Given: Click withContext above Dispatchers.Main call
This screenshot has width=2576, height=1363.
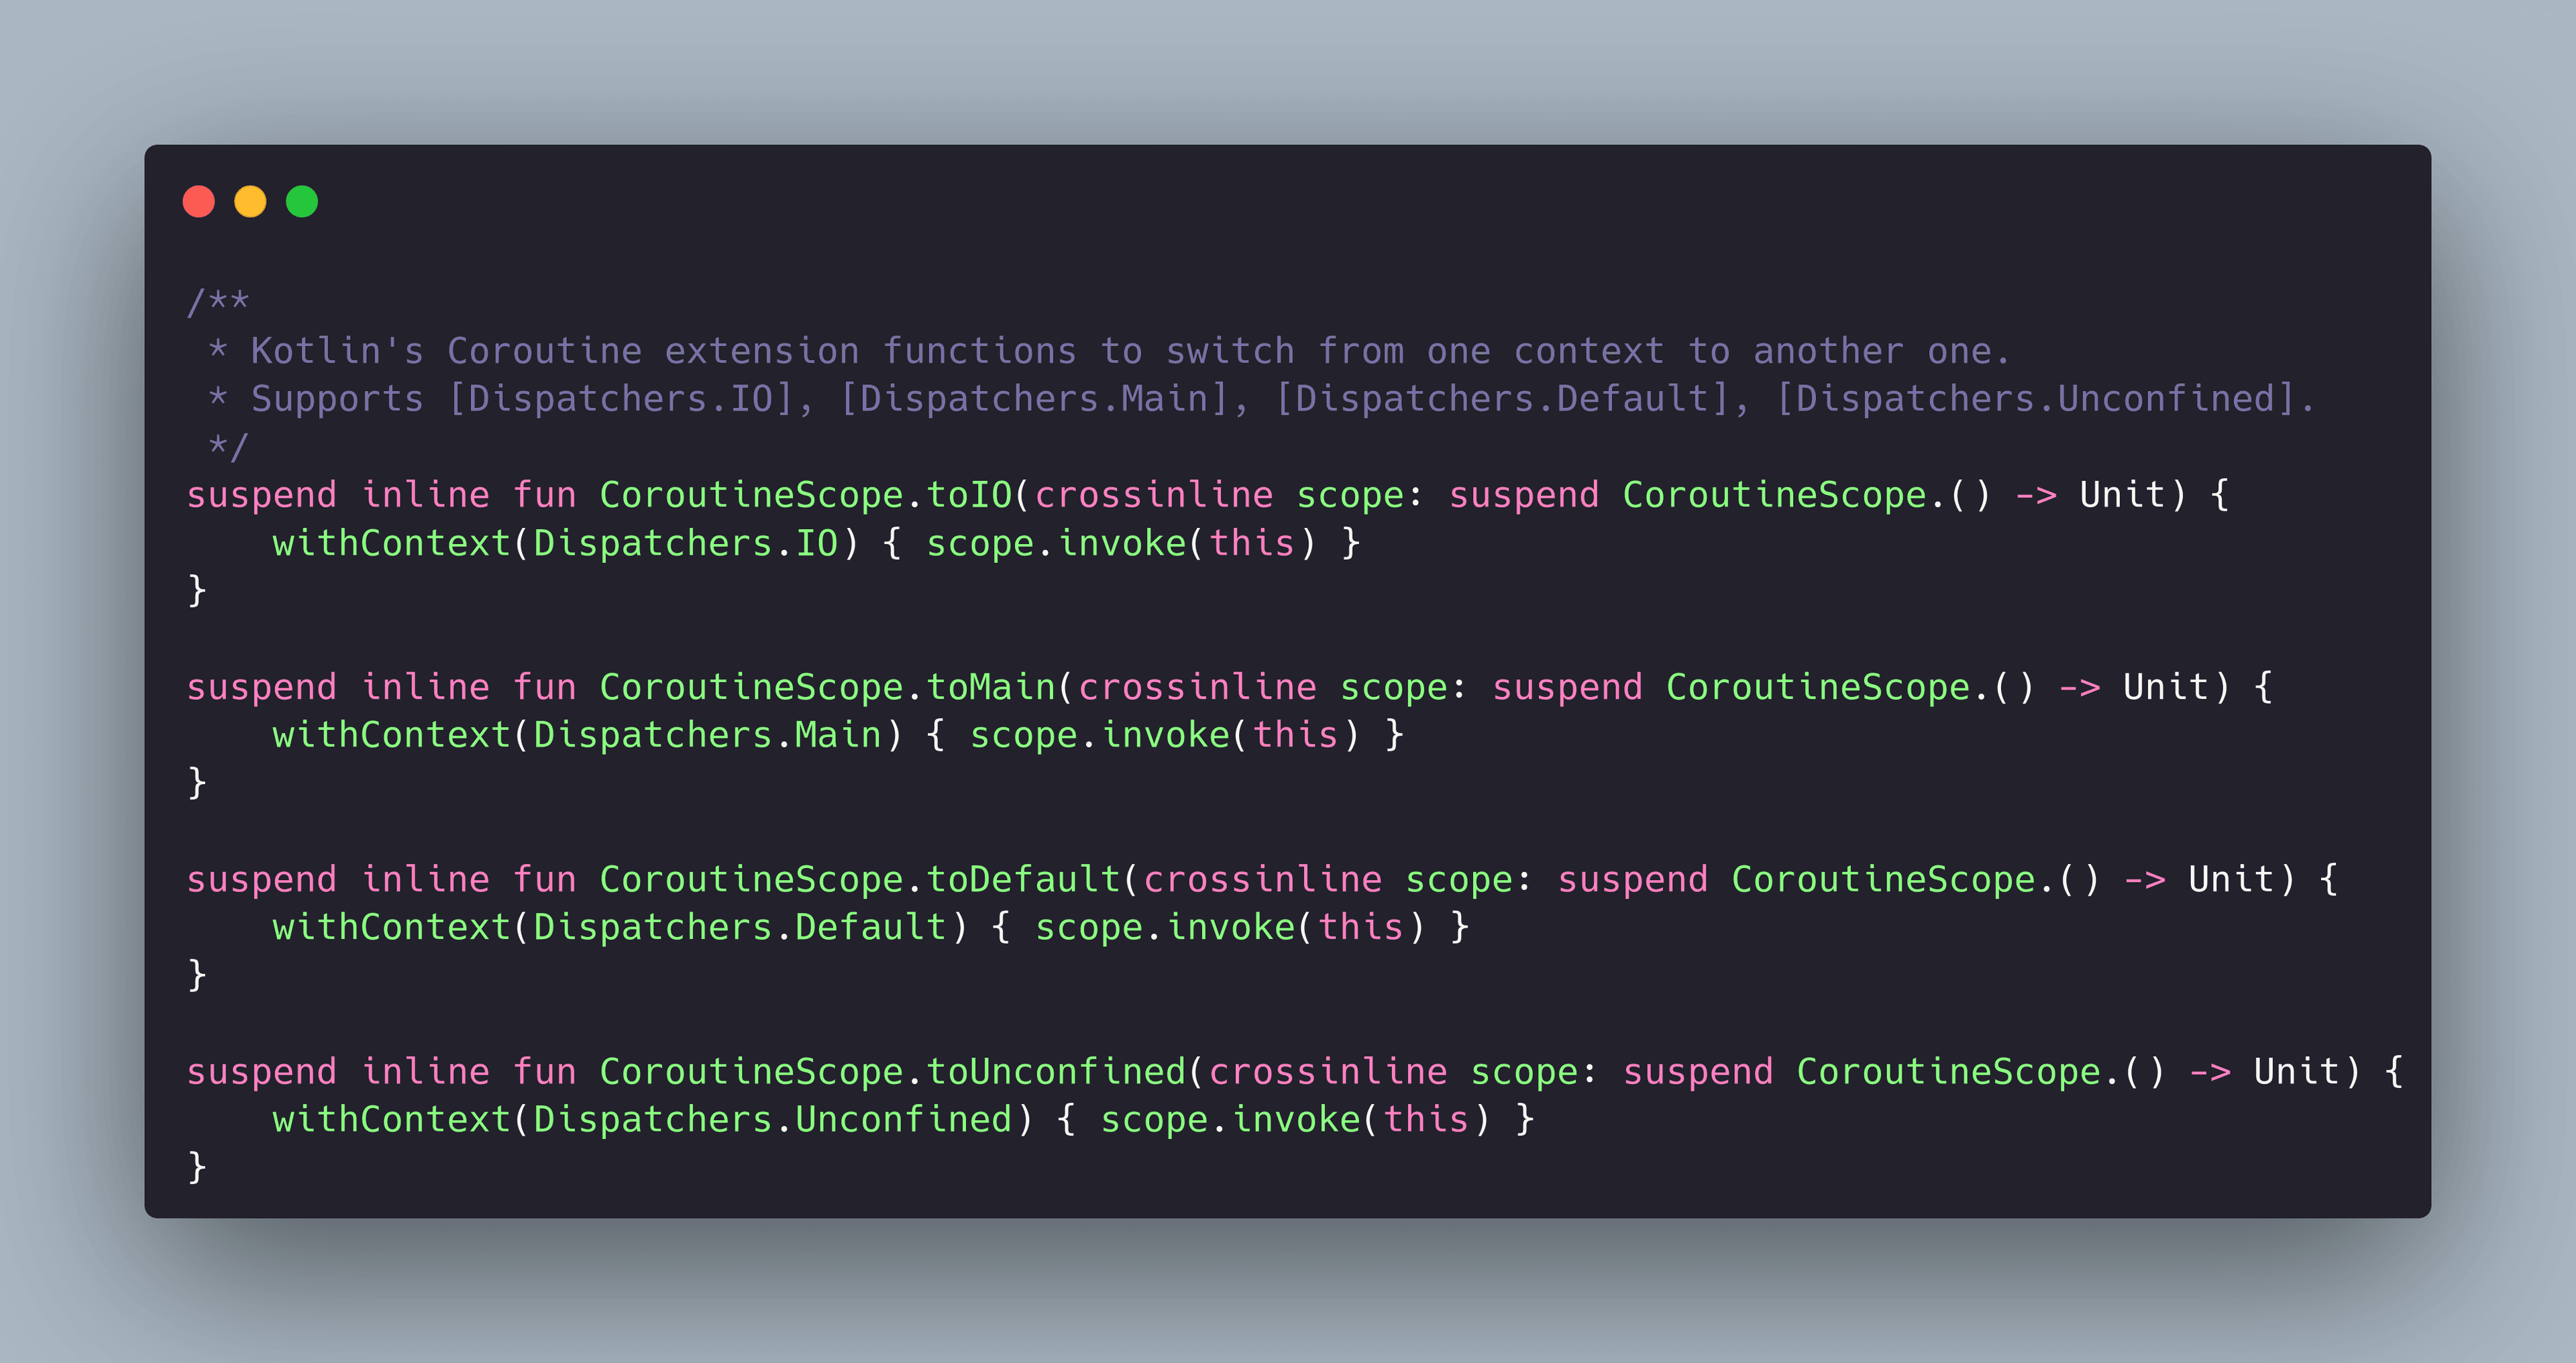Looking at the screenshot, I should click(392, 735).
